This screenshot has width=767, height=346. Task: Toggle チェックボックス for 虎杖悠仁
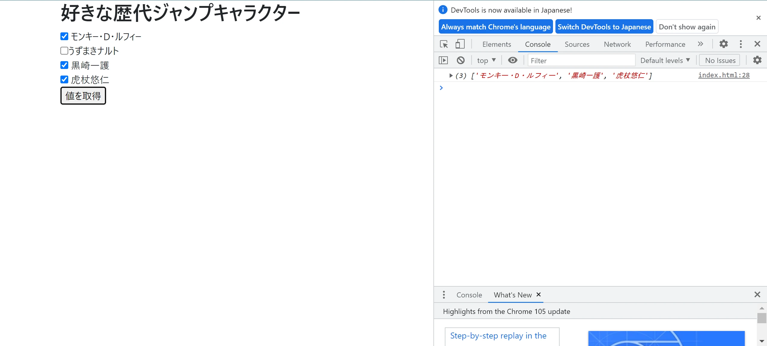64,79
